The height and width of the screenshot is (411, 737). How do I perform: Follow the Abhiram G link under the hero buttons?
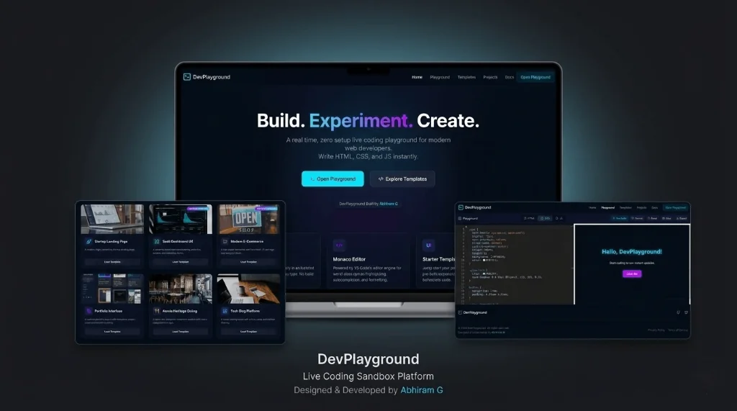(x=388, y=204)
